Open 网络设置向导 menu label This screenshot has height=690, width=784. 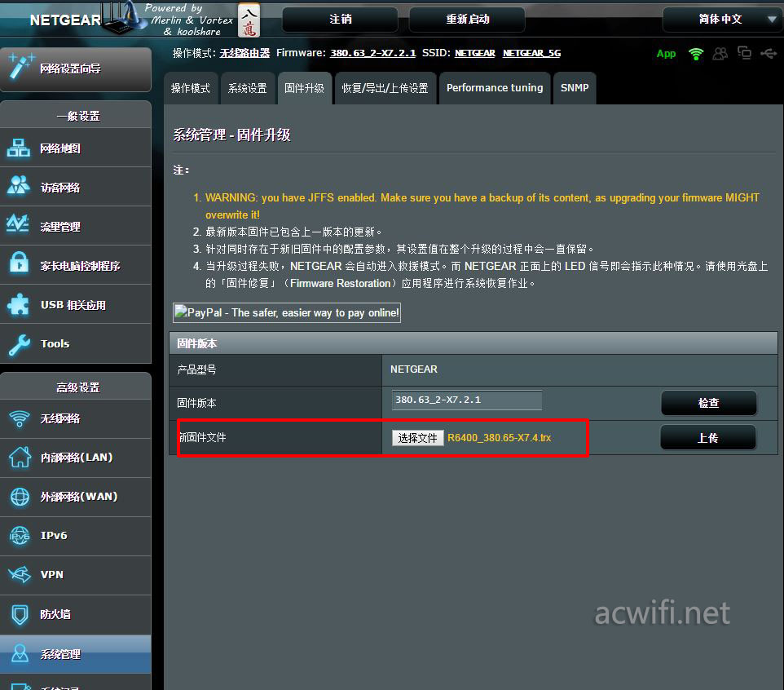coord(71,69)
